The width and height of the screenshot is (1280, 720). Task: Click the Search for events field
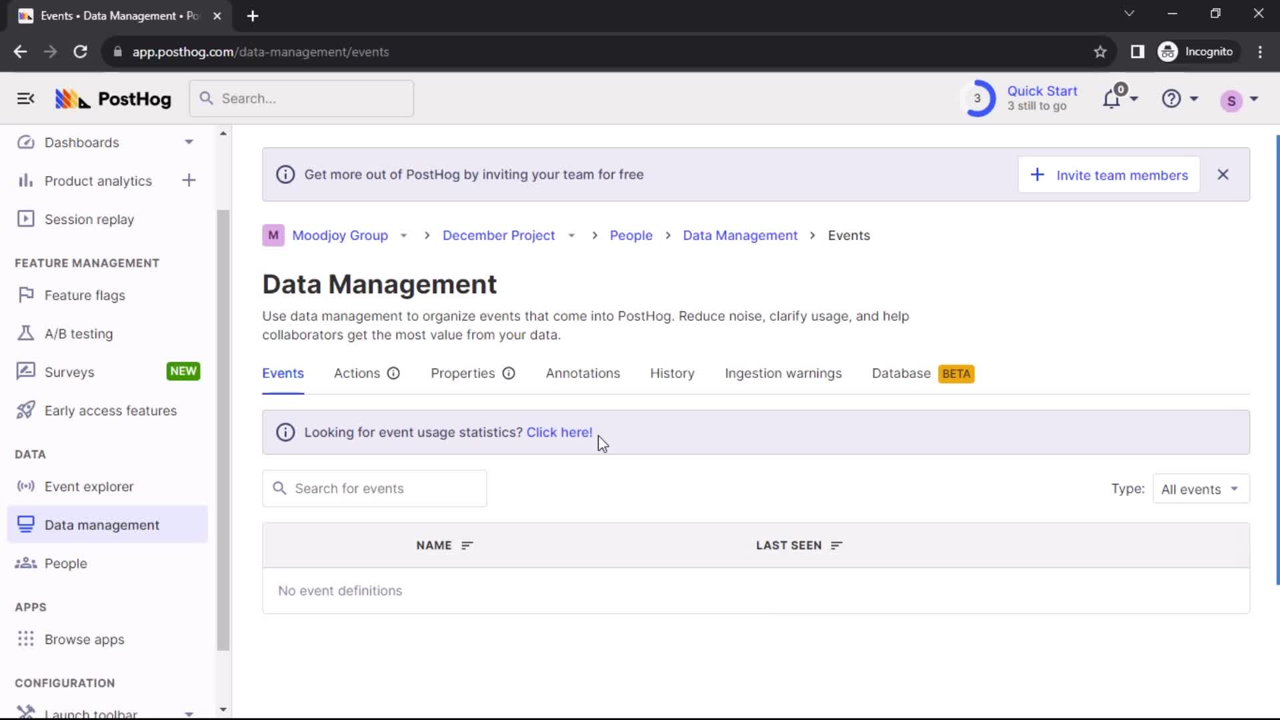coord(375,488)
